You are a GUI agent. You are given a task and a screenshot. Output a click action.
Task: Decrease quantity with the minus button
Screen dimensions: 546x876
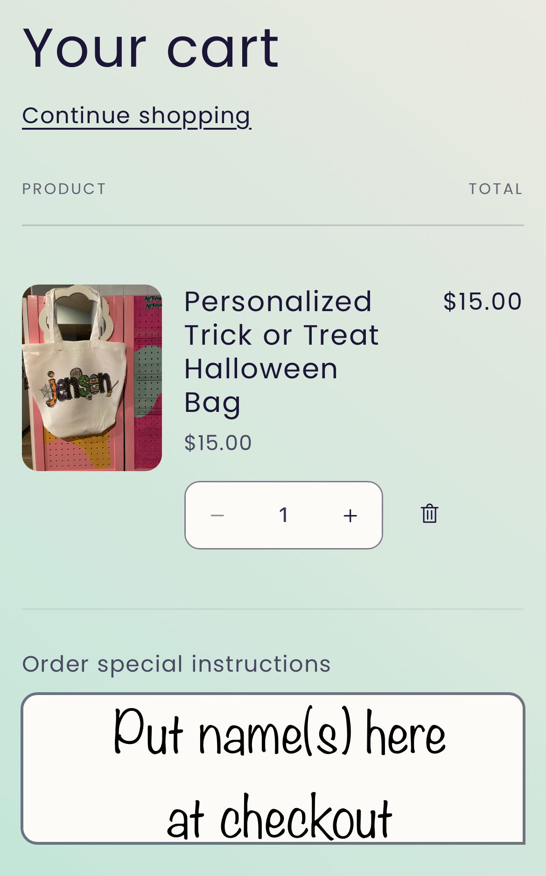pos(217,515)
